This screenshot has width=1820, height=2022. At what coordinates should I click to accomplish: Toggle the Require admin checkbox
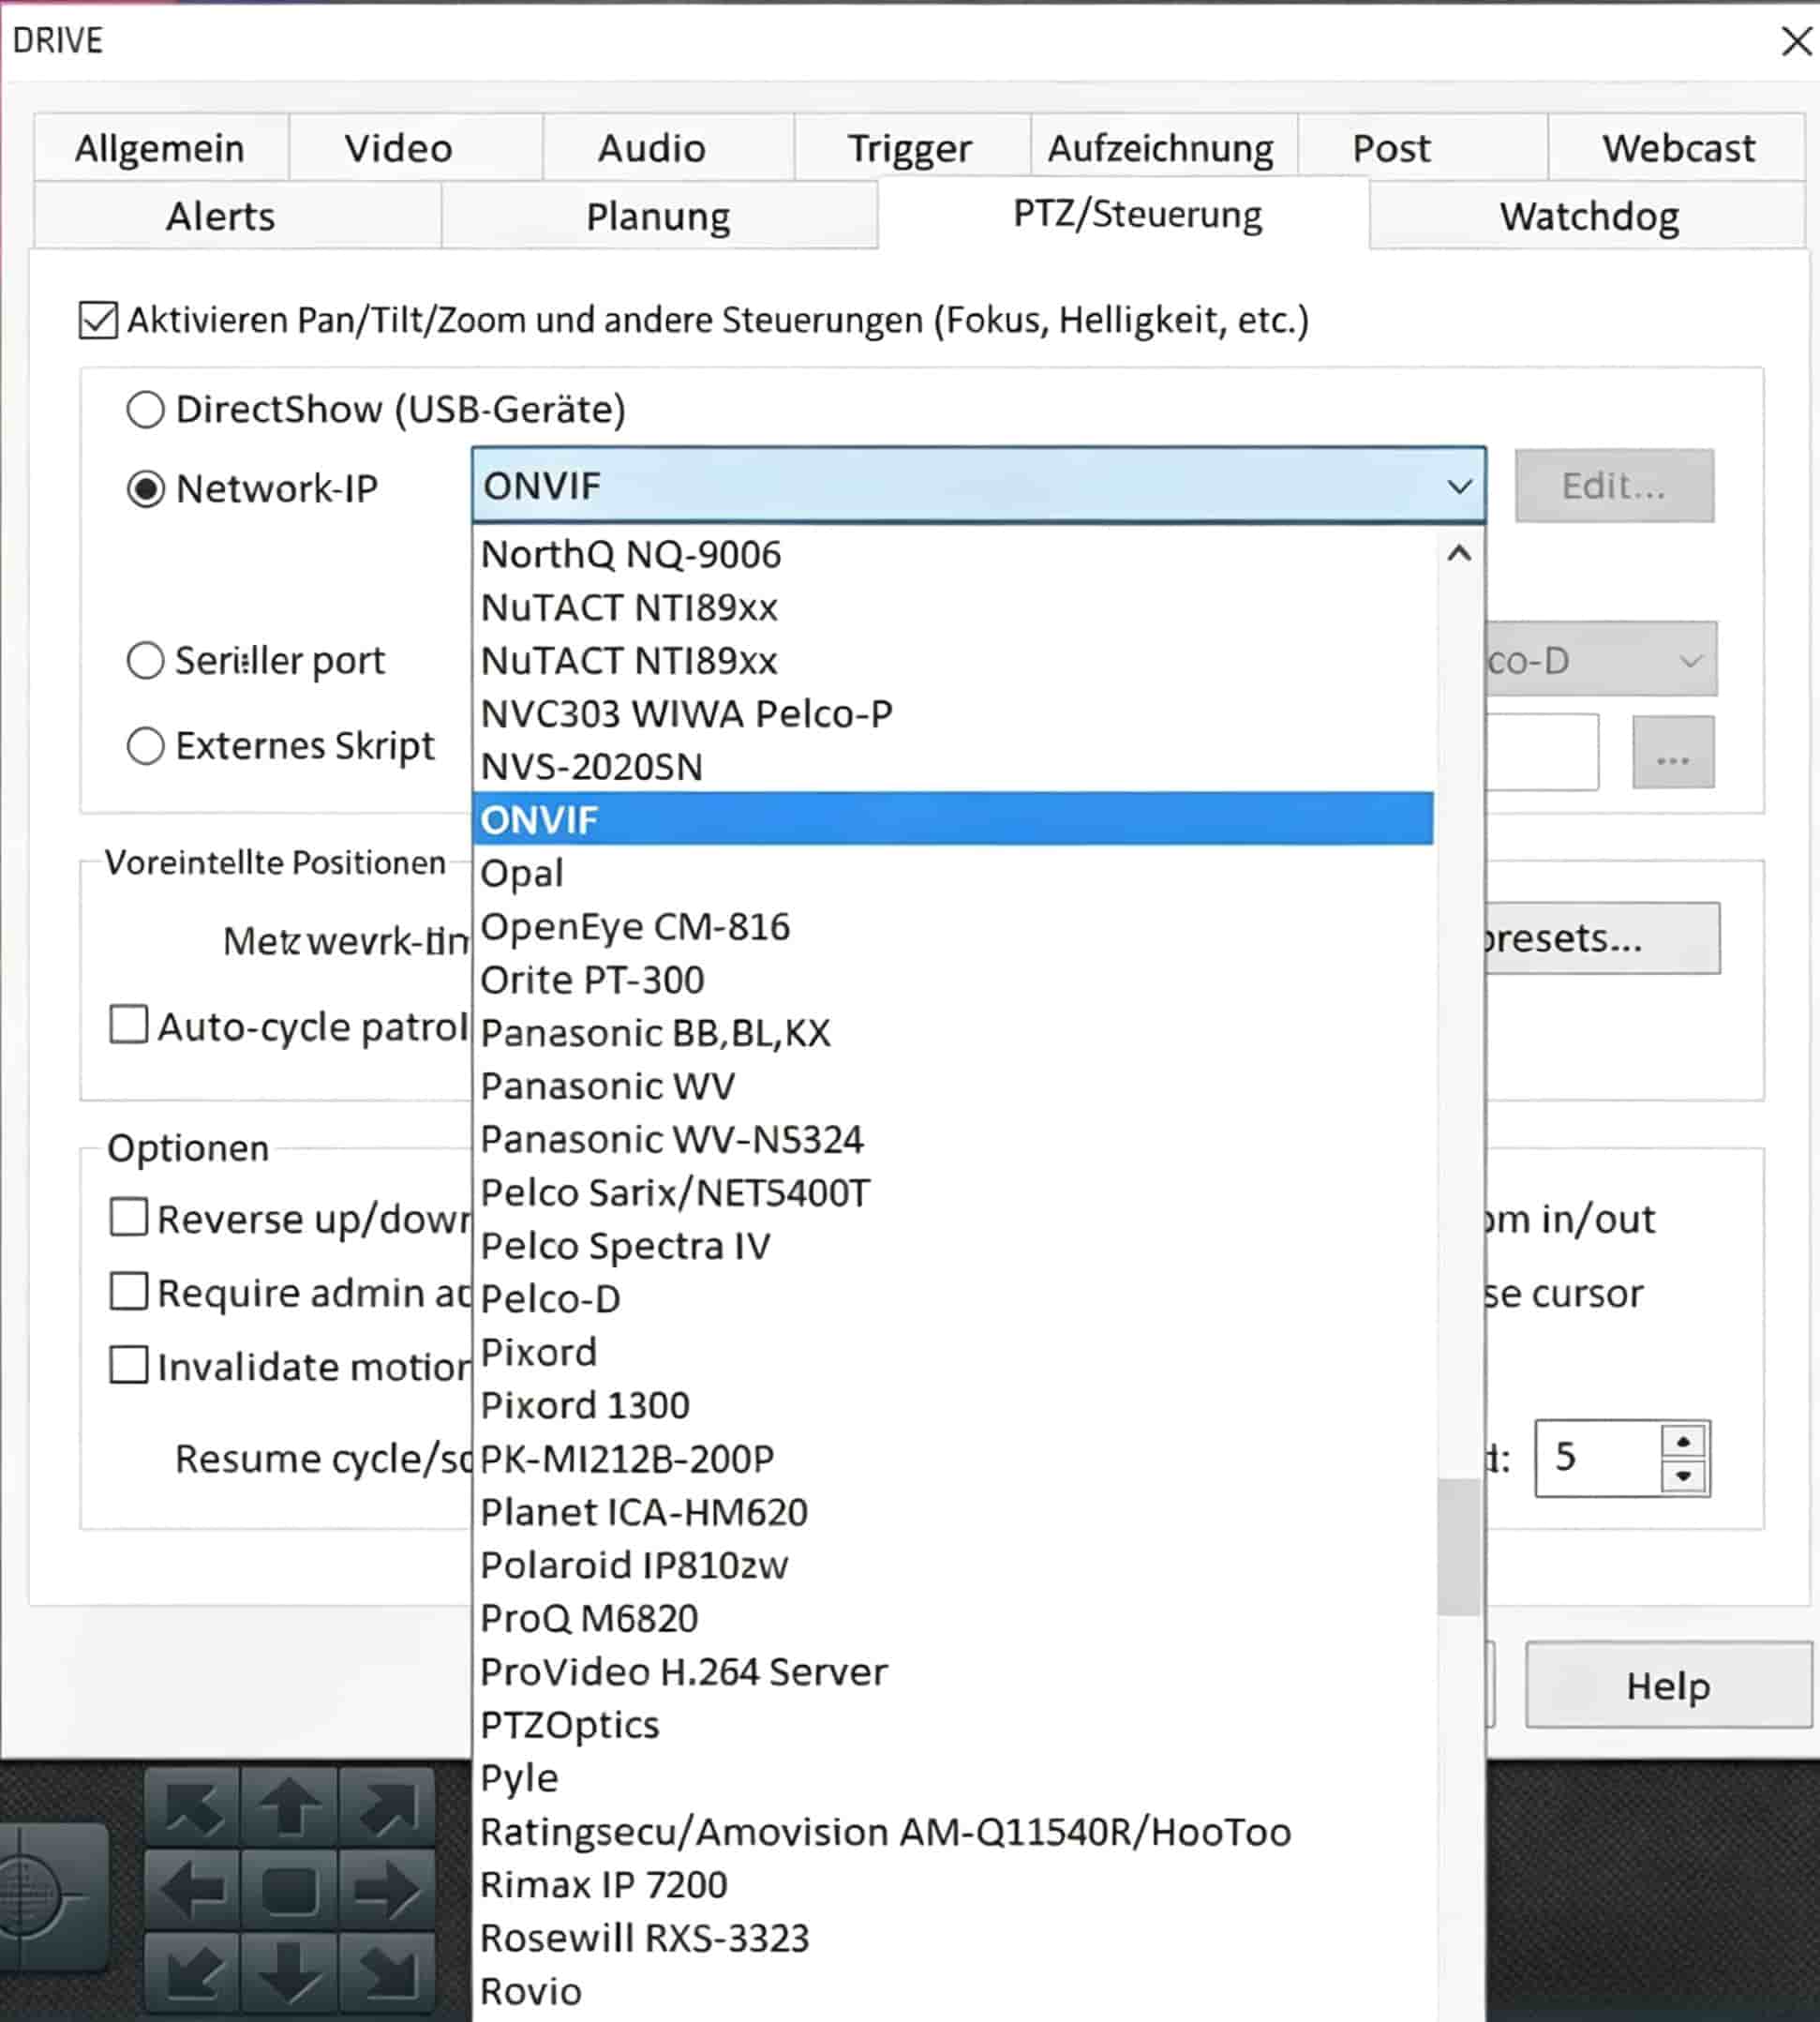pos(128,1291)
